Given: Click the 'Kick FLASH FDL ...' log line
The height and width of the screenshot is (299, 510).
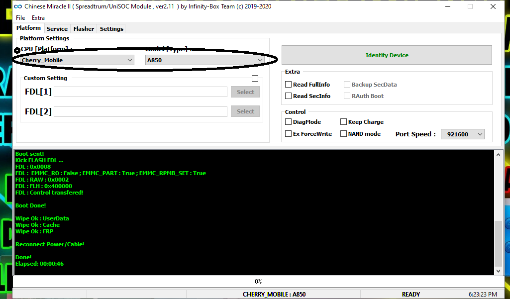Looking at the screenshot, I should coord(39,160).
